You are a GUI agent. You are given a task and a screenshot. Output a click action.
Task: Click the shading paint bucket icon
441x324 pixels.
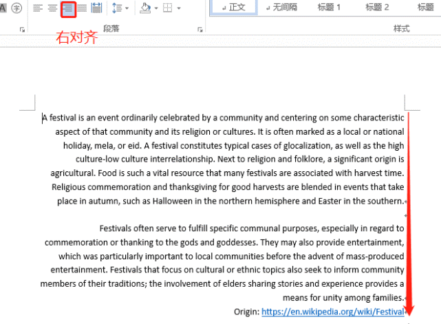tap(145, 8)
